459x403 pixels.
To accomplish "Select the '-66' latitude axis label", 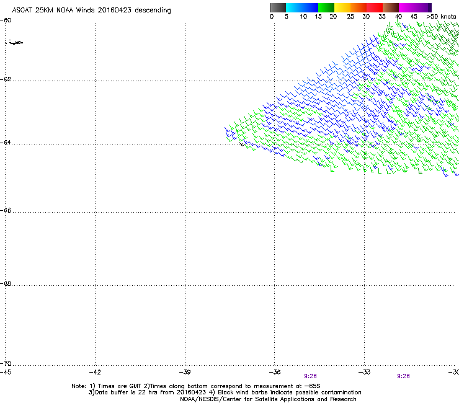I will coord(6,210).
